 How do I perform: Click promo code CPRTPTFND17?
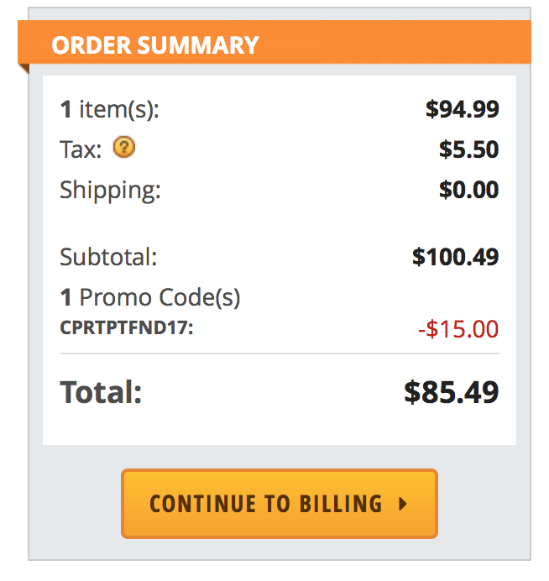coord(127,327)
